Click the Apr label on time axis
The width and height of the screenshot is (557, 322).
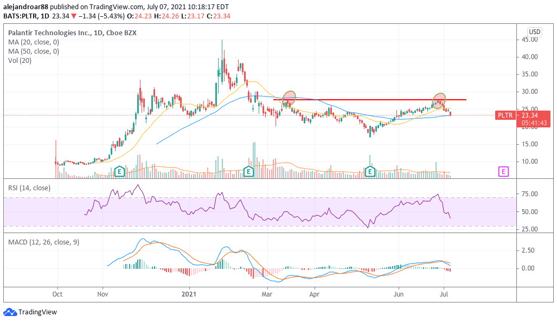click(x=315, y=294)
